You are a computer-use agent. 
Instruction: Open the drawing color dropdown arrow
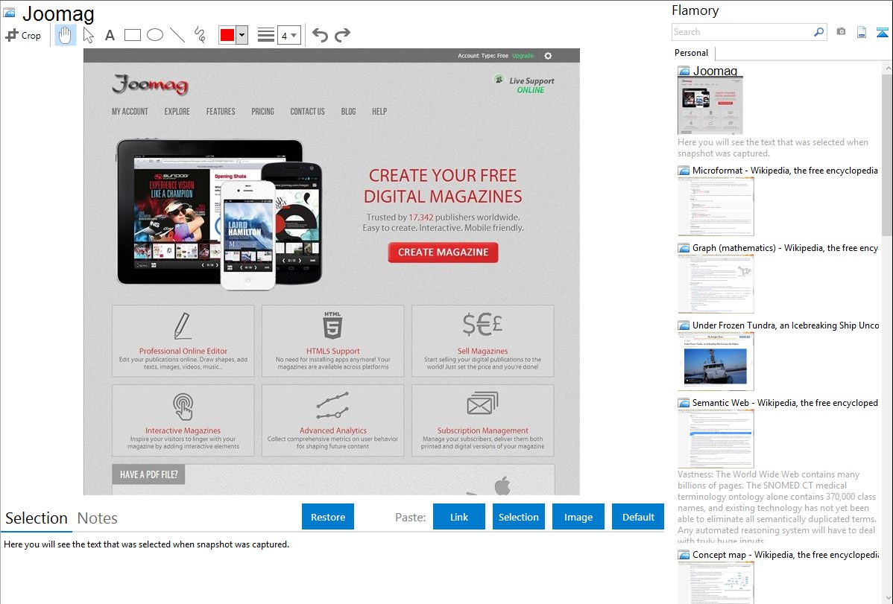pos(242,35)
